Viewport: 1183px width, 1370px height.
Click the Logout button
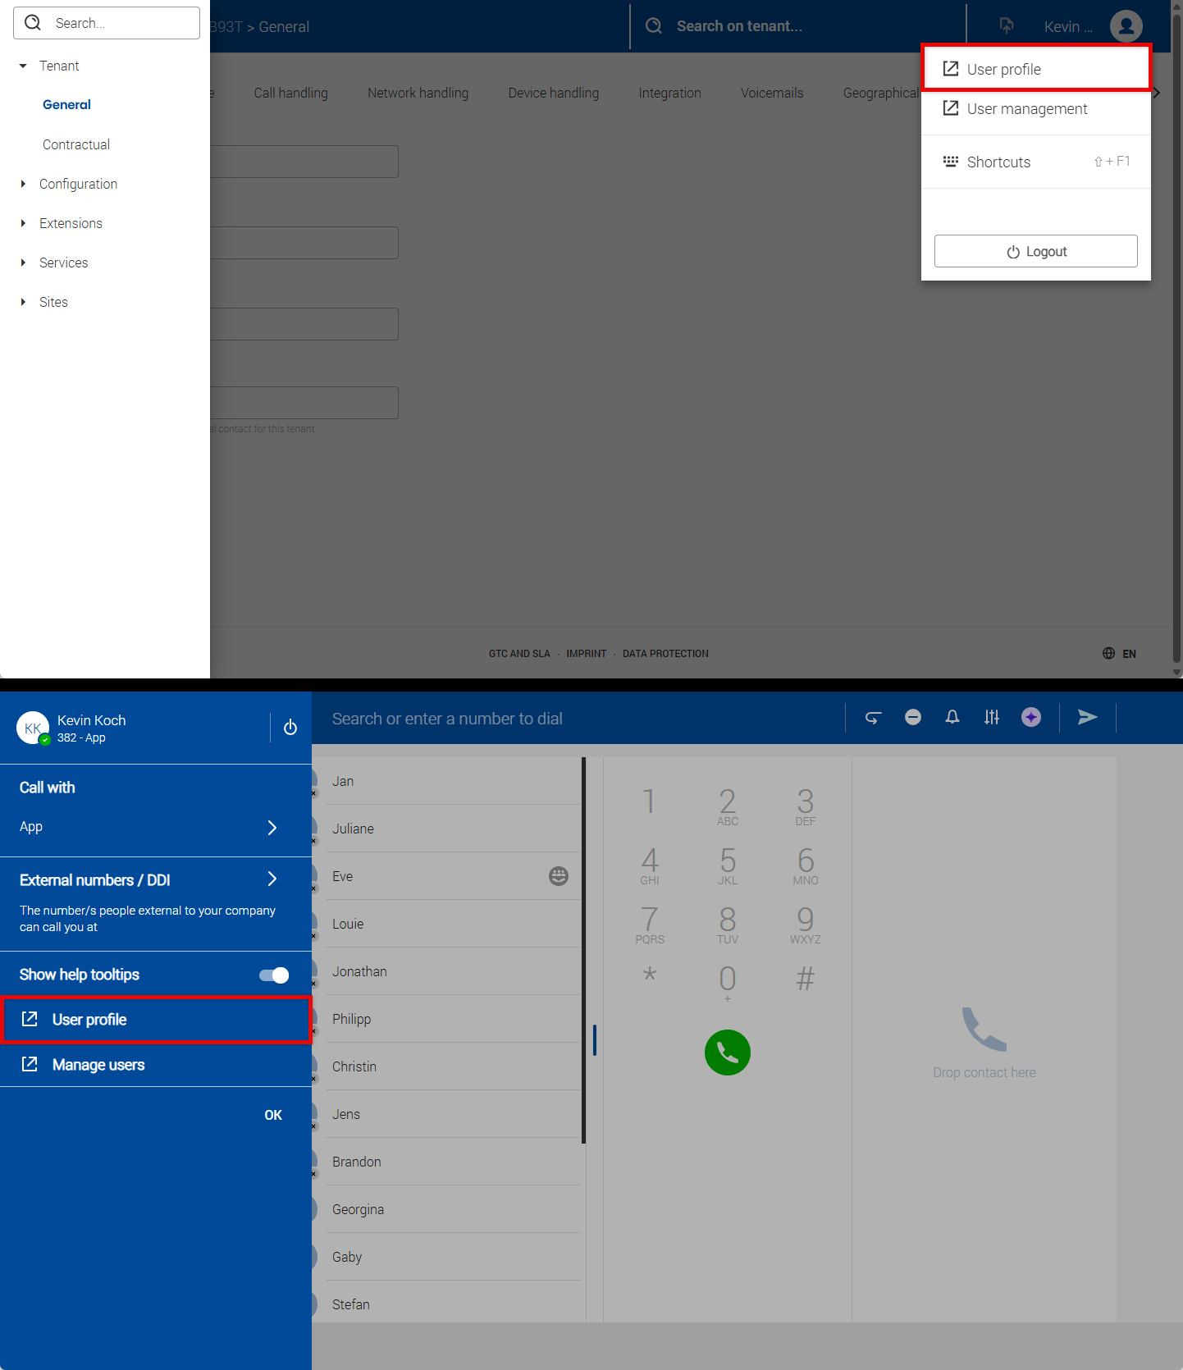[x=1035, y=252]
